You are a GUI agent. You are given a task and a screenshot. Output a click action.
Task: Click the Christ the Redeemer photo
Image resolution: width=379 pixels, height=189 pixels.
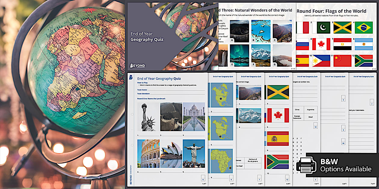click(194, 153)
